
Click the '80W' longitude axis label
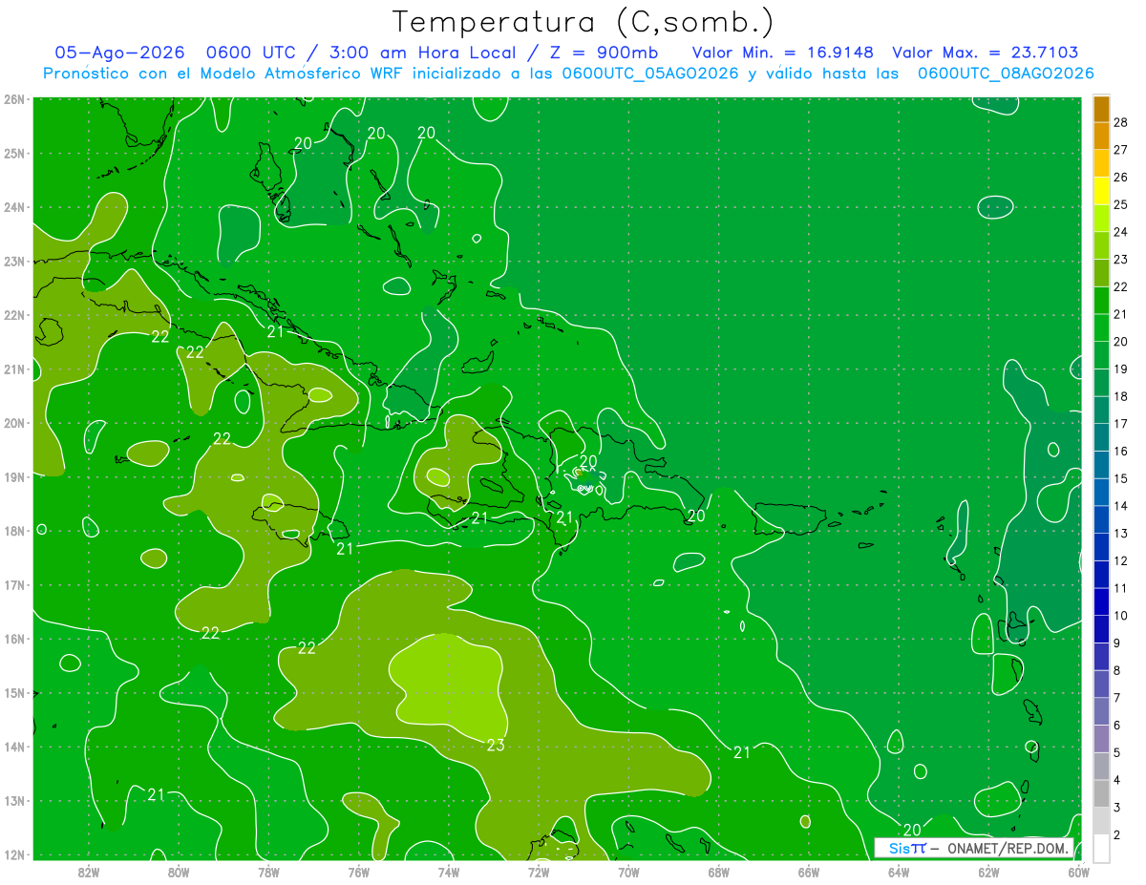coord(179,871)
